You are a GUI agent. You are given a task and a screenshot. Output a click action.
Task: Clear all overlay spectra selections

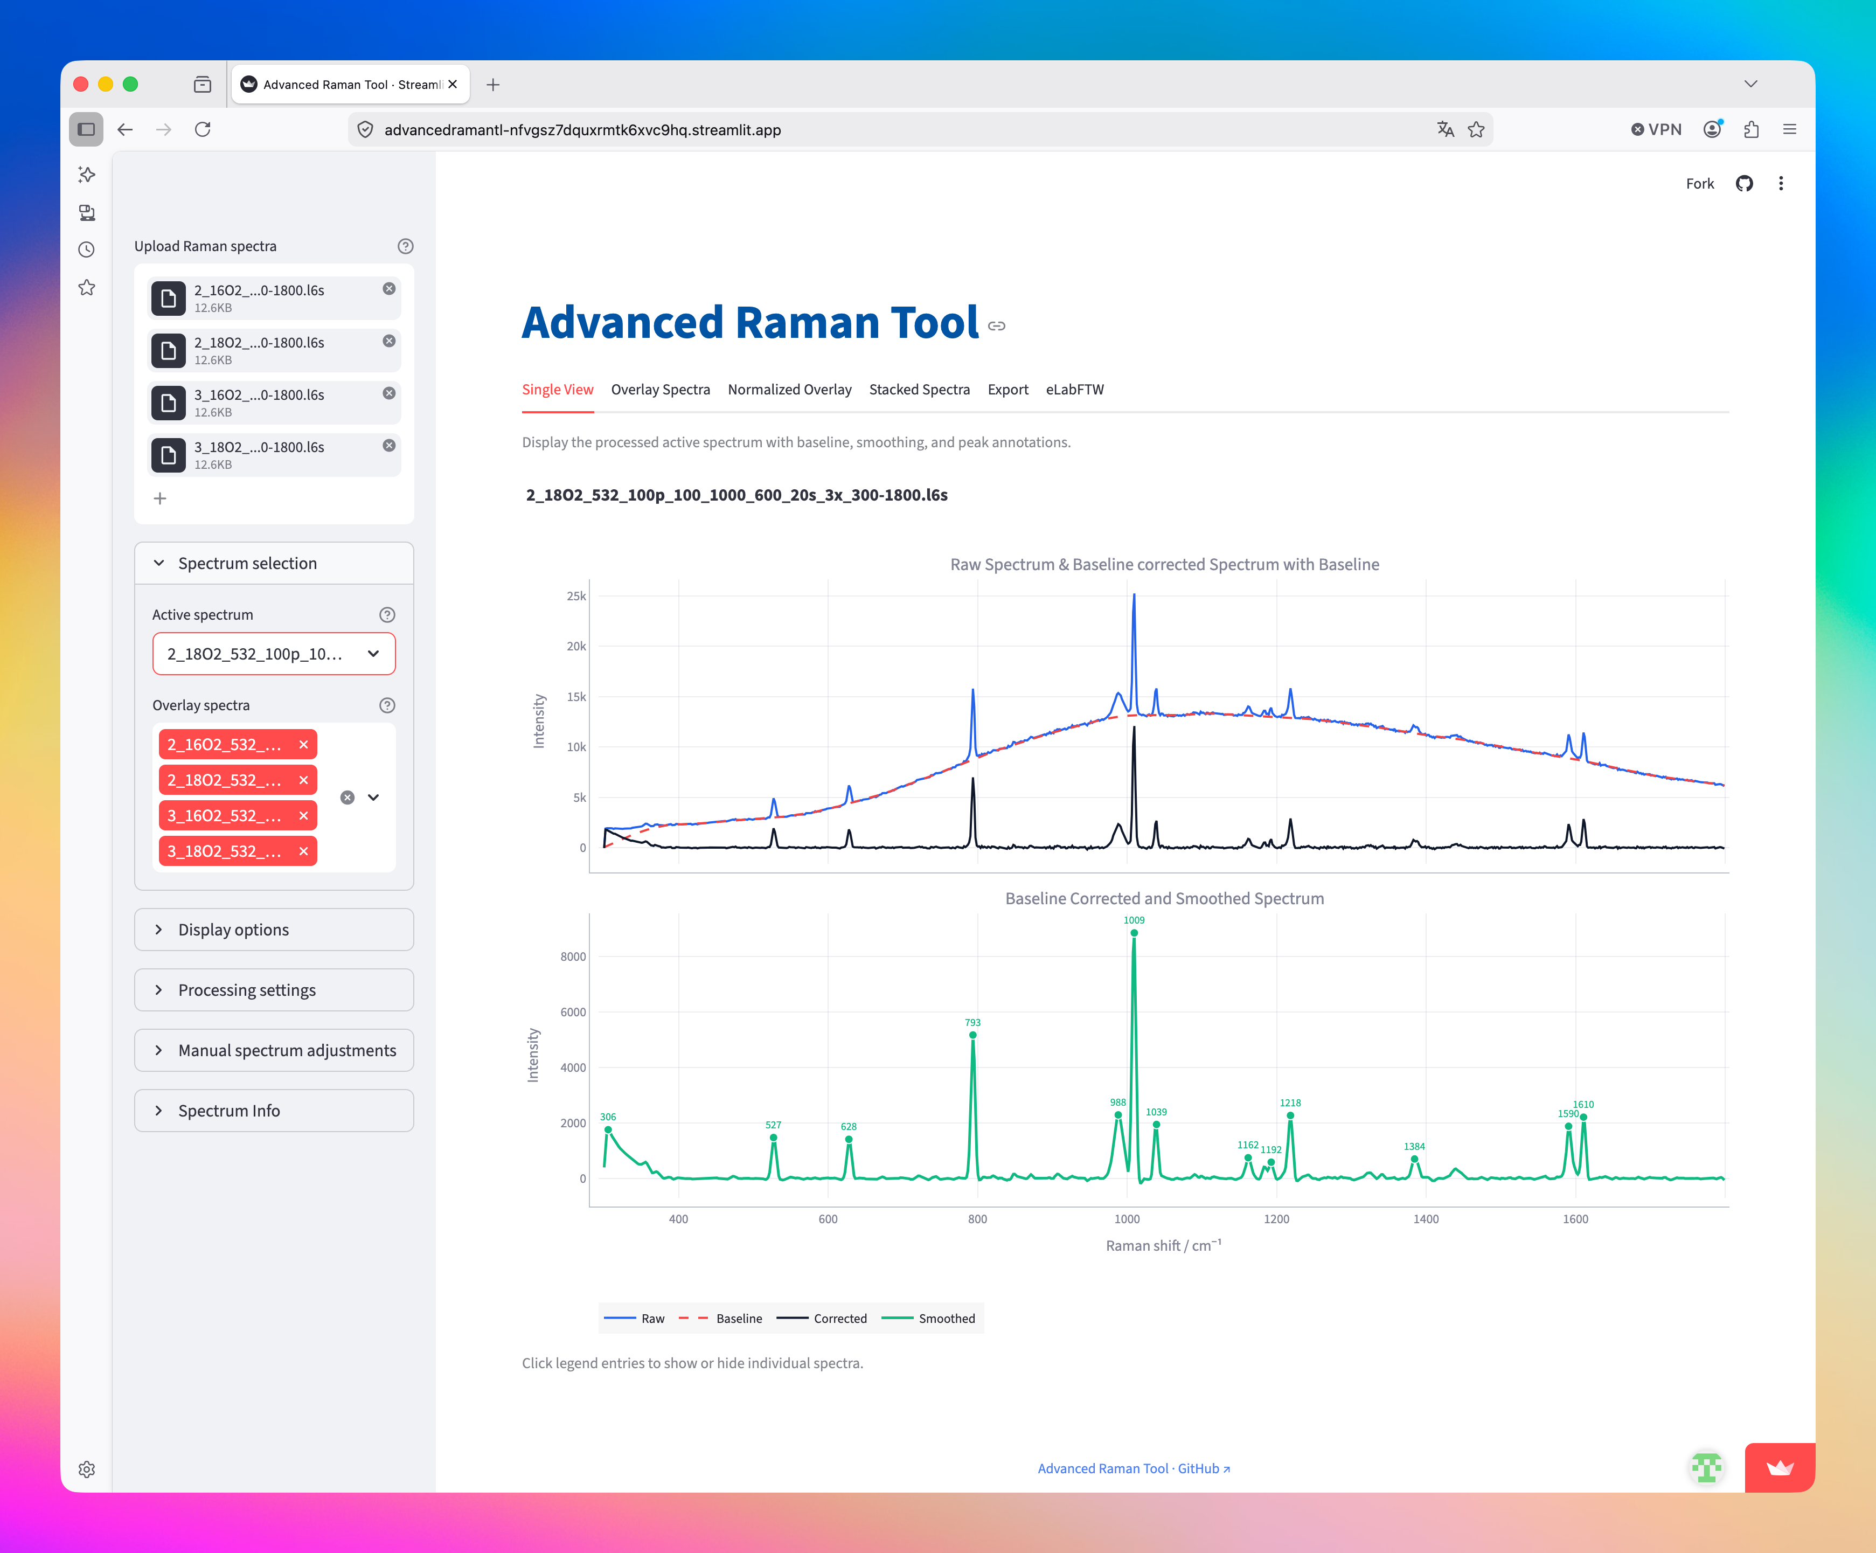tap(348, 798)
